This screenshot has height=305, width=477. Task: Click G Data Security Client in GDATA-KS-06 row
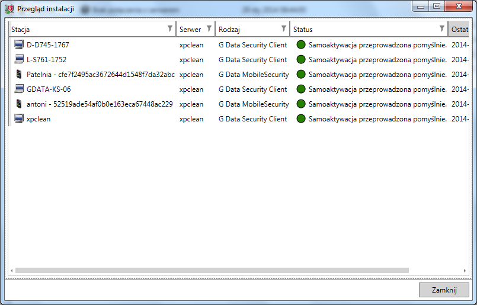coord(252,89)
